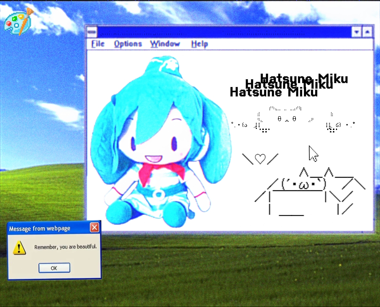380x307 pixels.
Task: Close the Message from webpage dialog
Action: pyautogui.click(x=95, y=227)
